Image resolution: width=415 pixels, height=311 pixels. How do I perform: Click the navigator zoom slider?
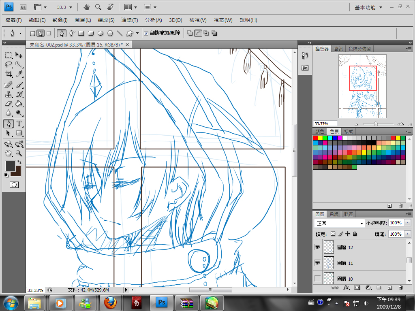tap(376, 124)
